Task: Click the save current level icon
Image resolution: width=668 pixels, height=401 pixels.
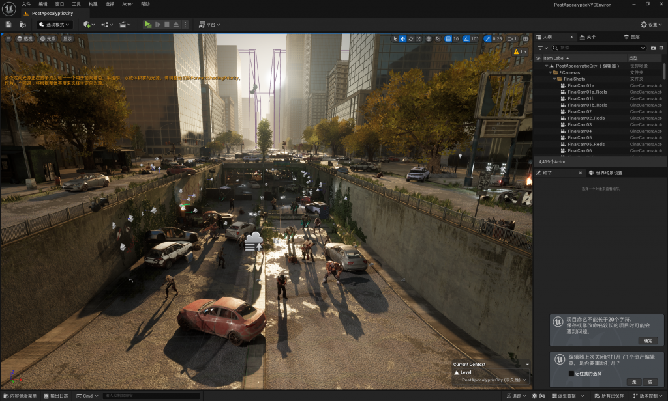Action: click(x=8, y=25)
